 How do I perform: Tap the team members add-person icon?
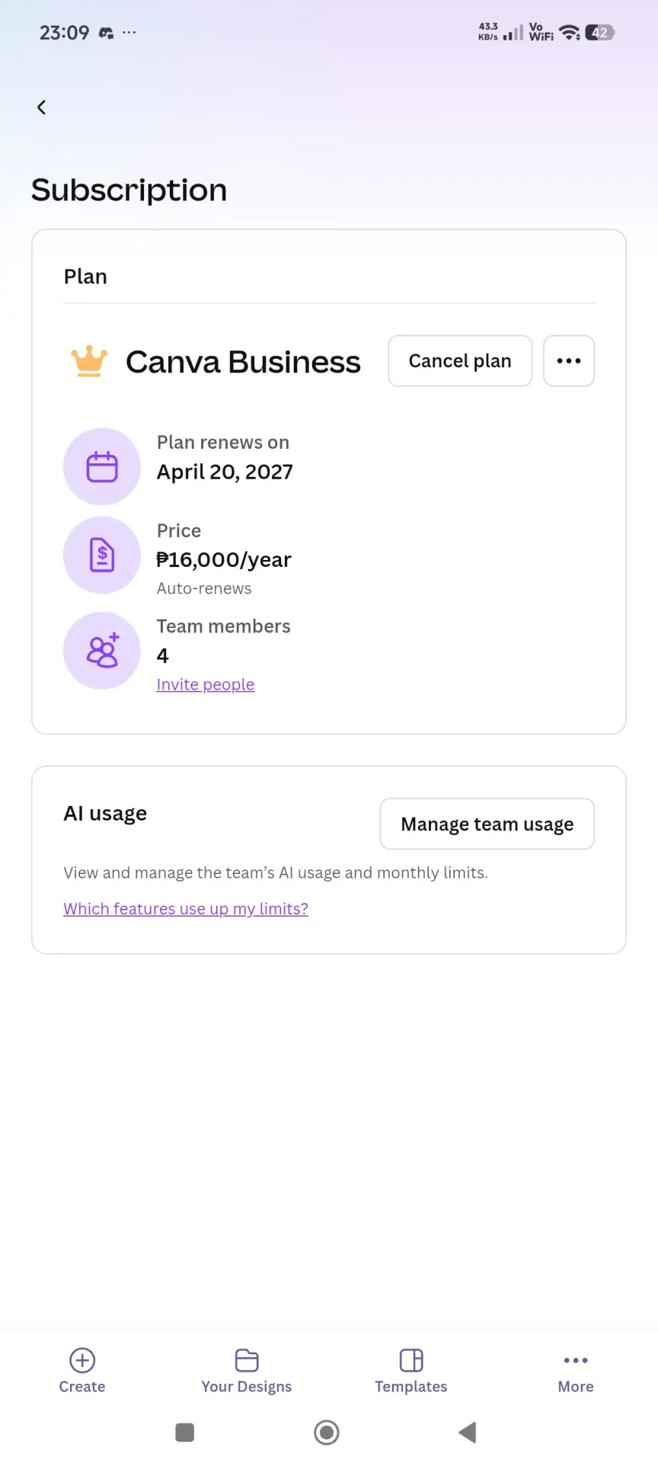click(x=102, y=651)
